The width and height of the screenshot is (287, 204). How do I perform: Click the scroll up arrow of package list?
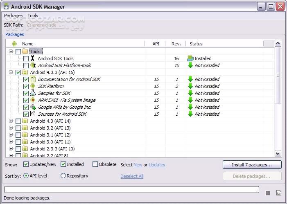(x=278, y=43)
